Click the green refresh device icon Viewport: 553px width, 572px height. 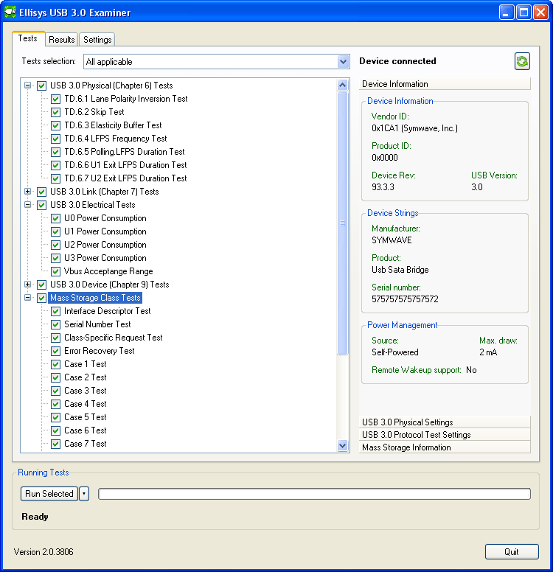(522, 62)
